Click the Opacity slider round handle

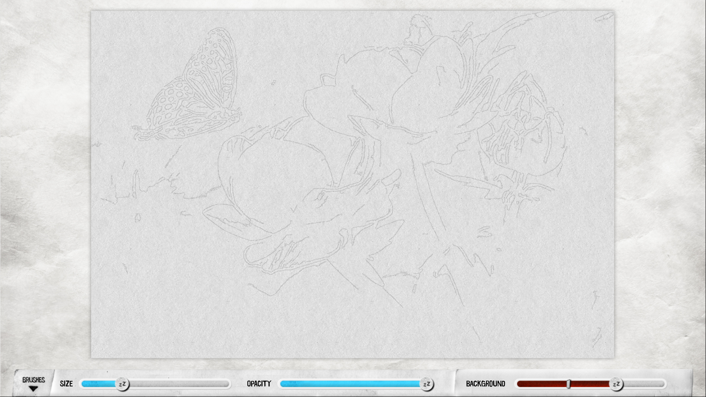427,384
